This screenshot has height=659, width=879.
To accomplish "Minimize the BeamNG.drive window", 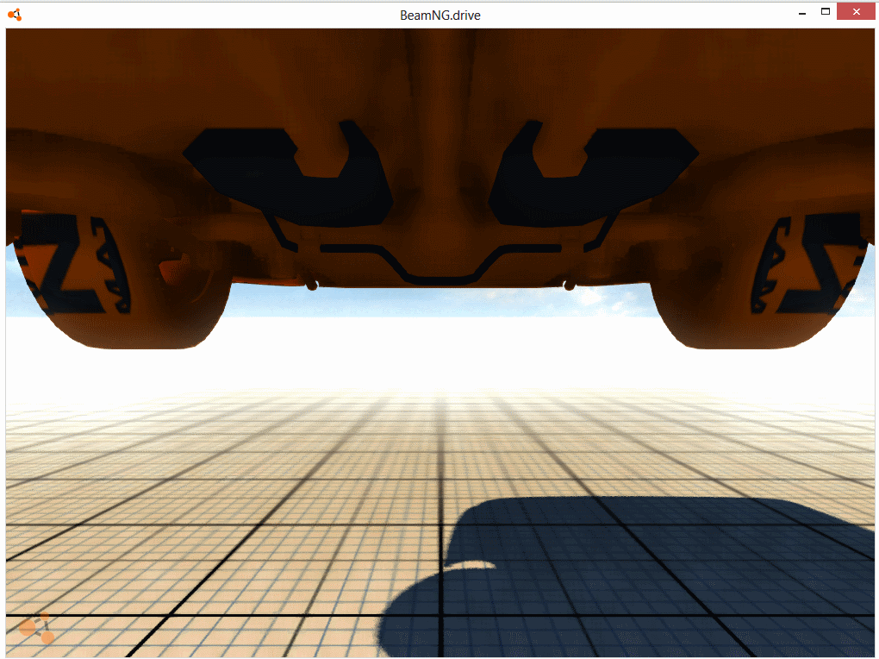I will (802, 12).
